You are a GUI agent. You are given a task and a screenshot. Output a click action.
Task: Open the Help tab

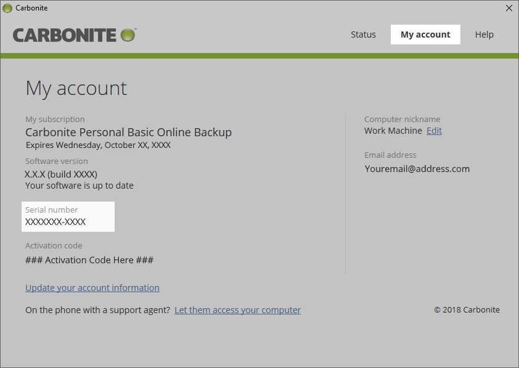pyautogui.click(x=484, y=35)
